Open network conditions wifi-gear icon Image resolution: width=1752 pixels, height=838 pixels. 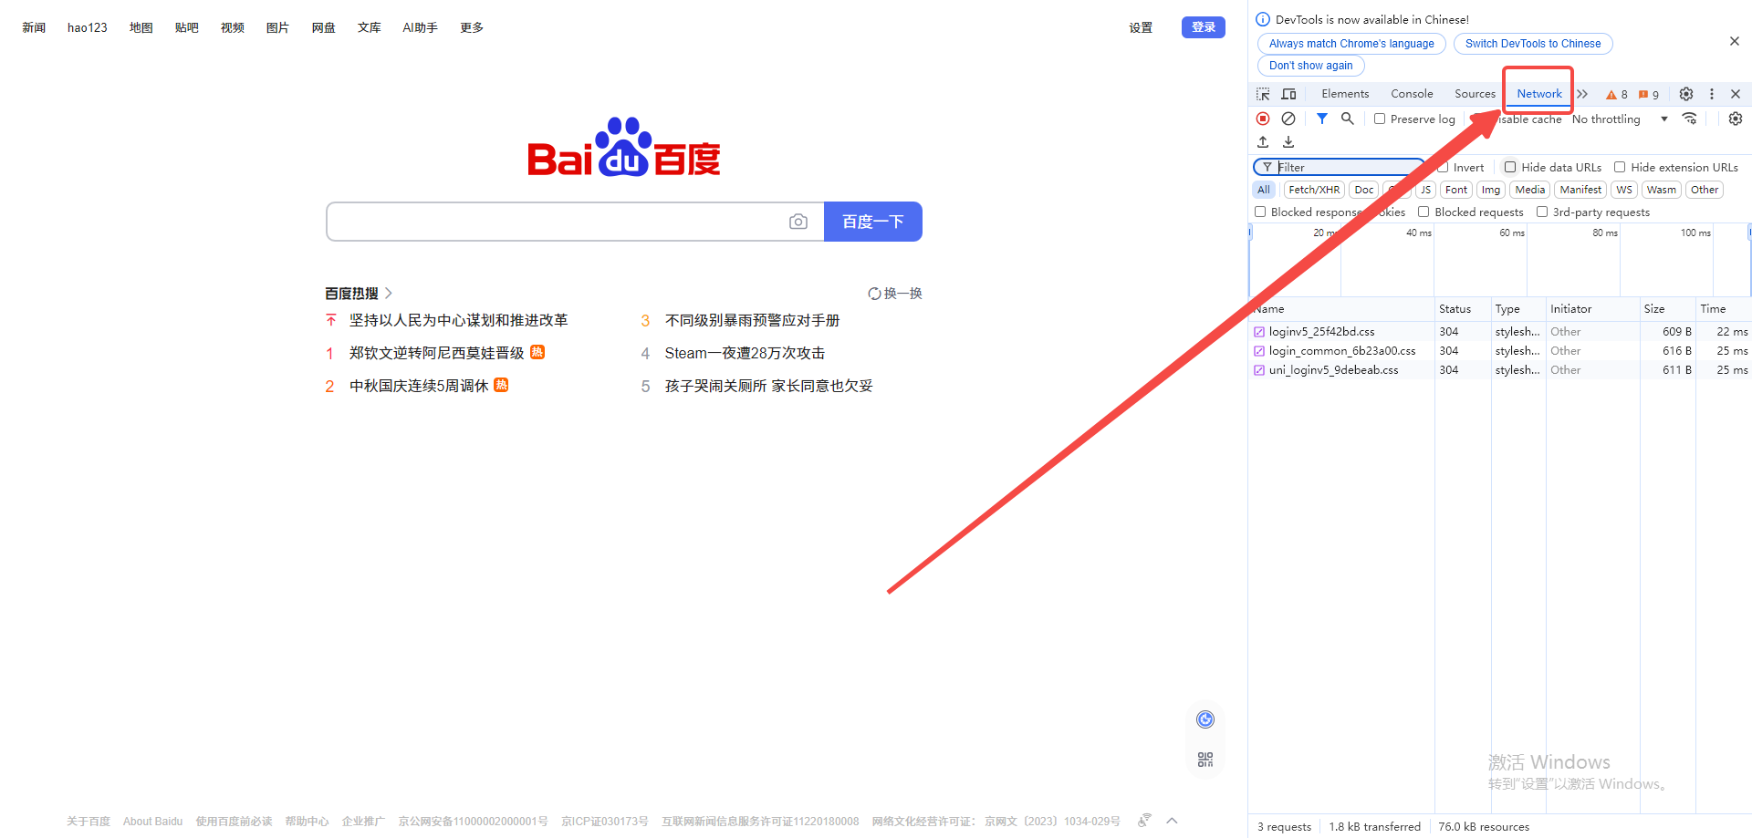click(x=1690, y=119)
